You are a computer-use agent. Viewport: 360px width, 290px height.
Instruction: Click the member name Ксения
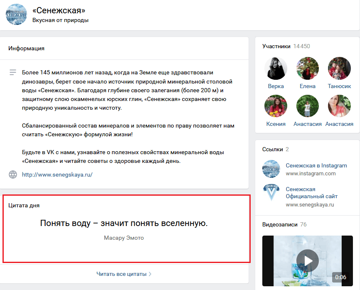pyautogui.click(x=276, y=124)
